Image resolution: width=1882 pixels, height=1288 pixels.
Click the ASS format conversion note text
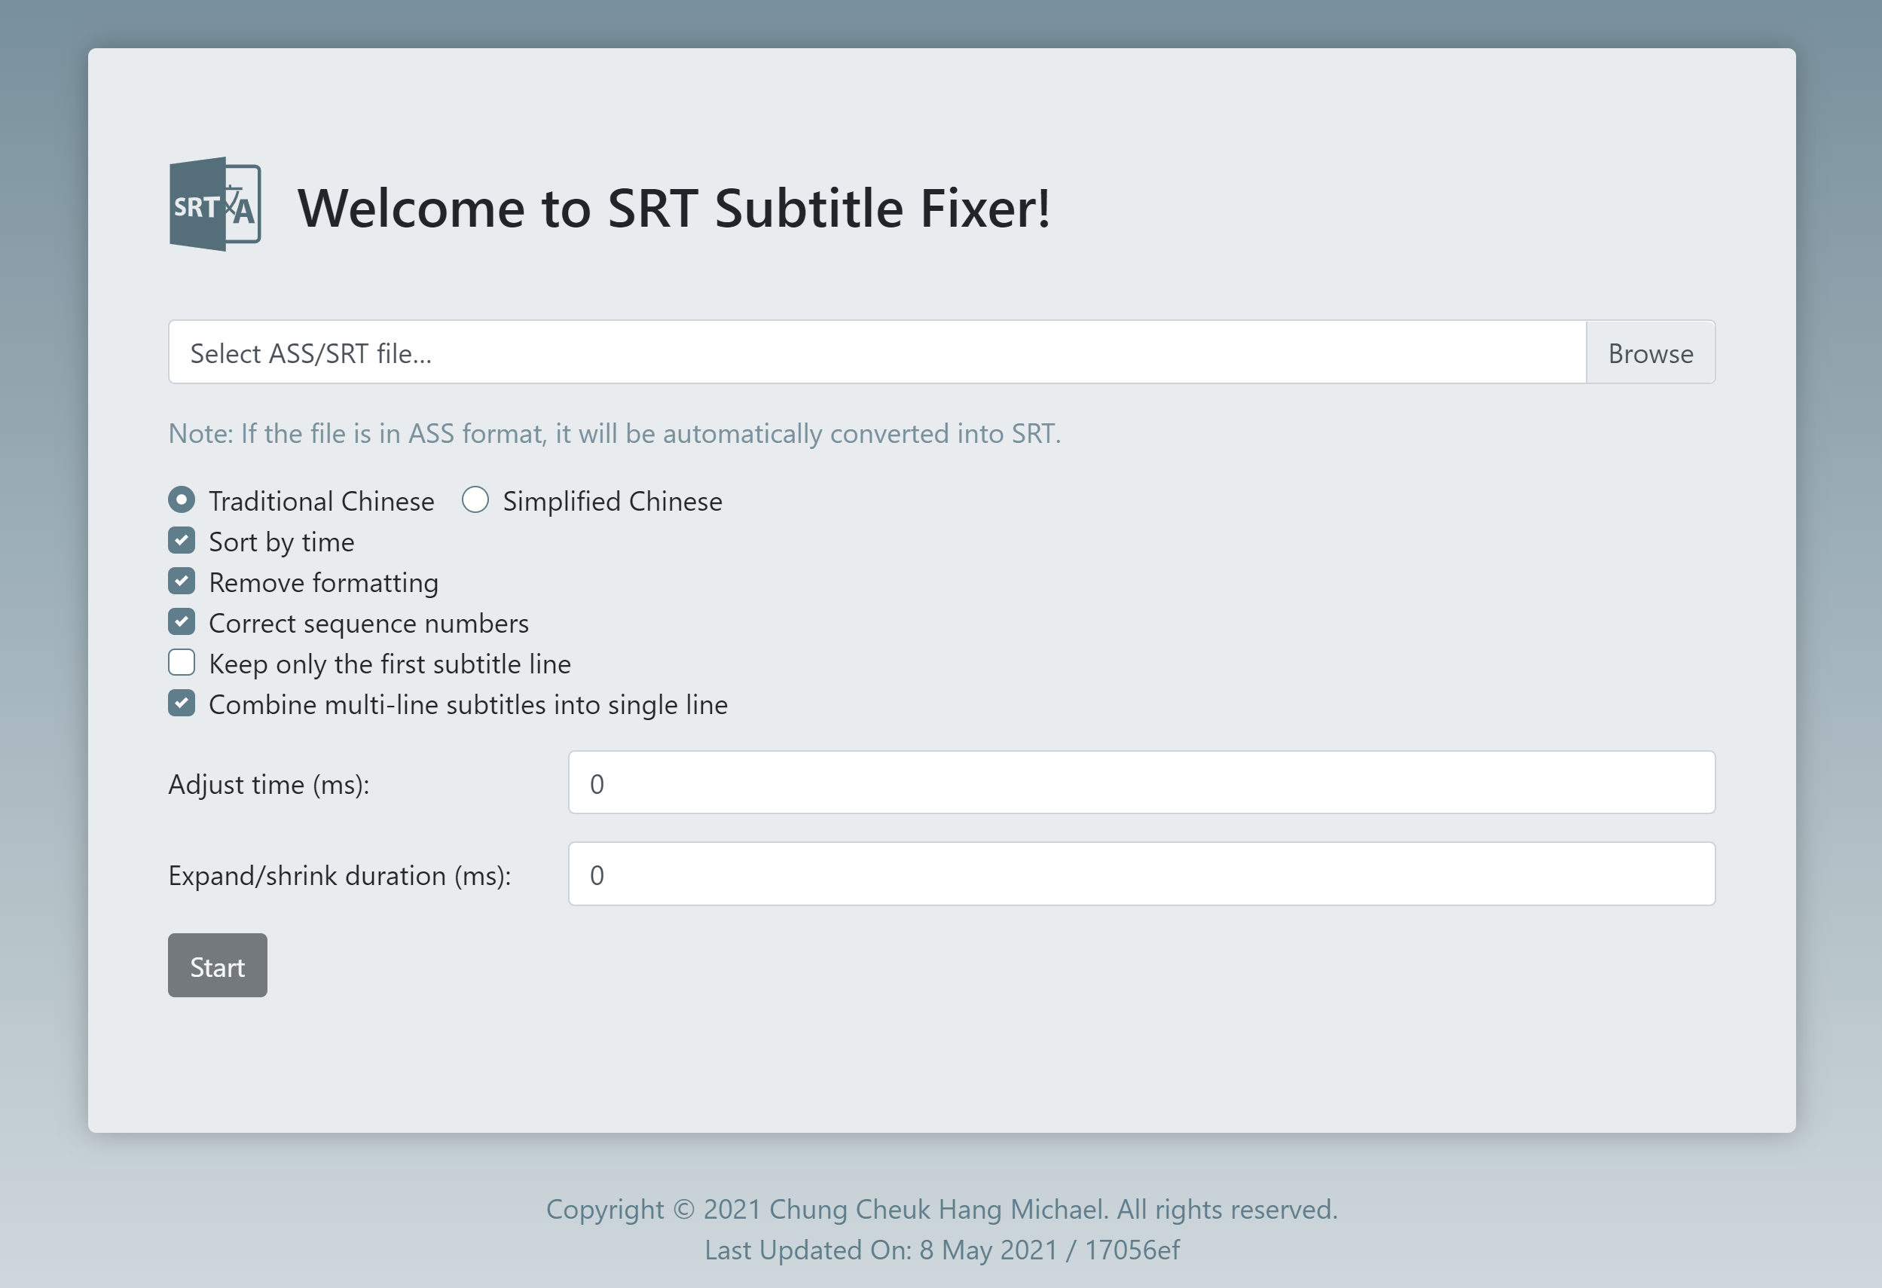615,433
